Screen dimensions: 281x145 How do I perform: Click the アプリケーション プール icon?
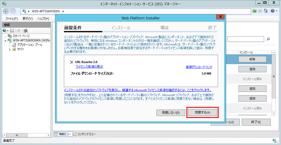(x=14, y=45)
